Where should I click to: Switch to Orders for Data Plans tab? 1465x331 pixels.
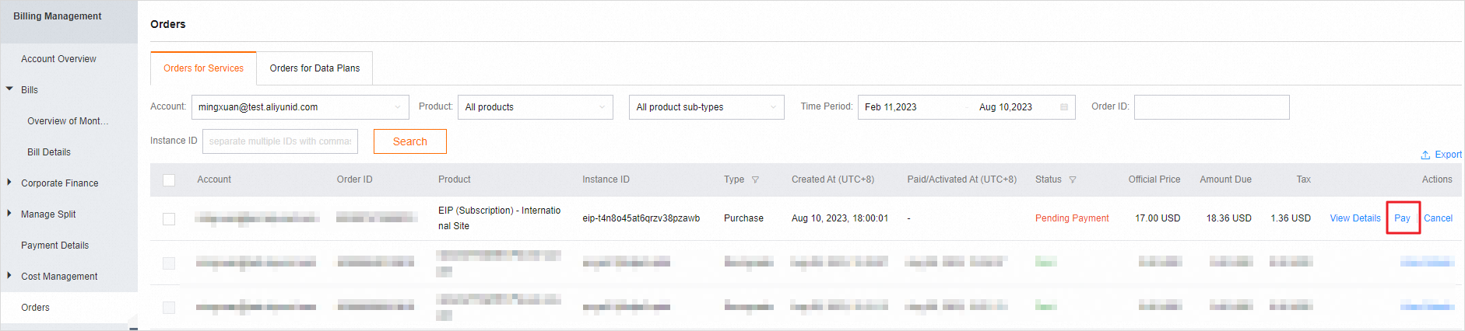coord(314,68)
